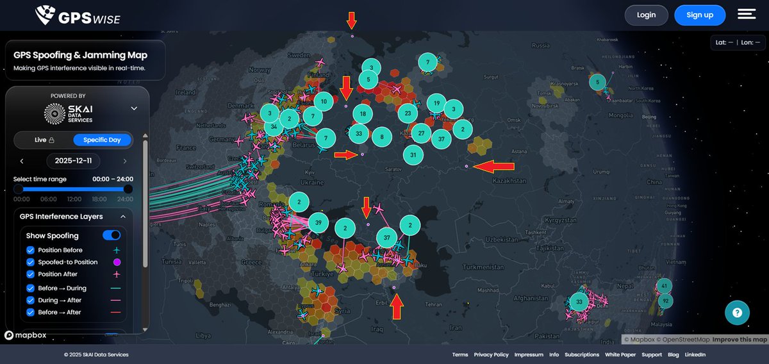The image size is (769, 364).
Task: Open cluster marker 18 on map
Action: pos(363,115)
